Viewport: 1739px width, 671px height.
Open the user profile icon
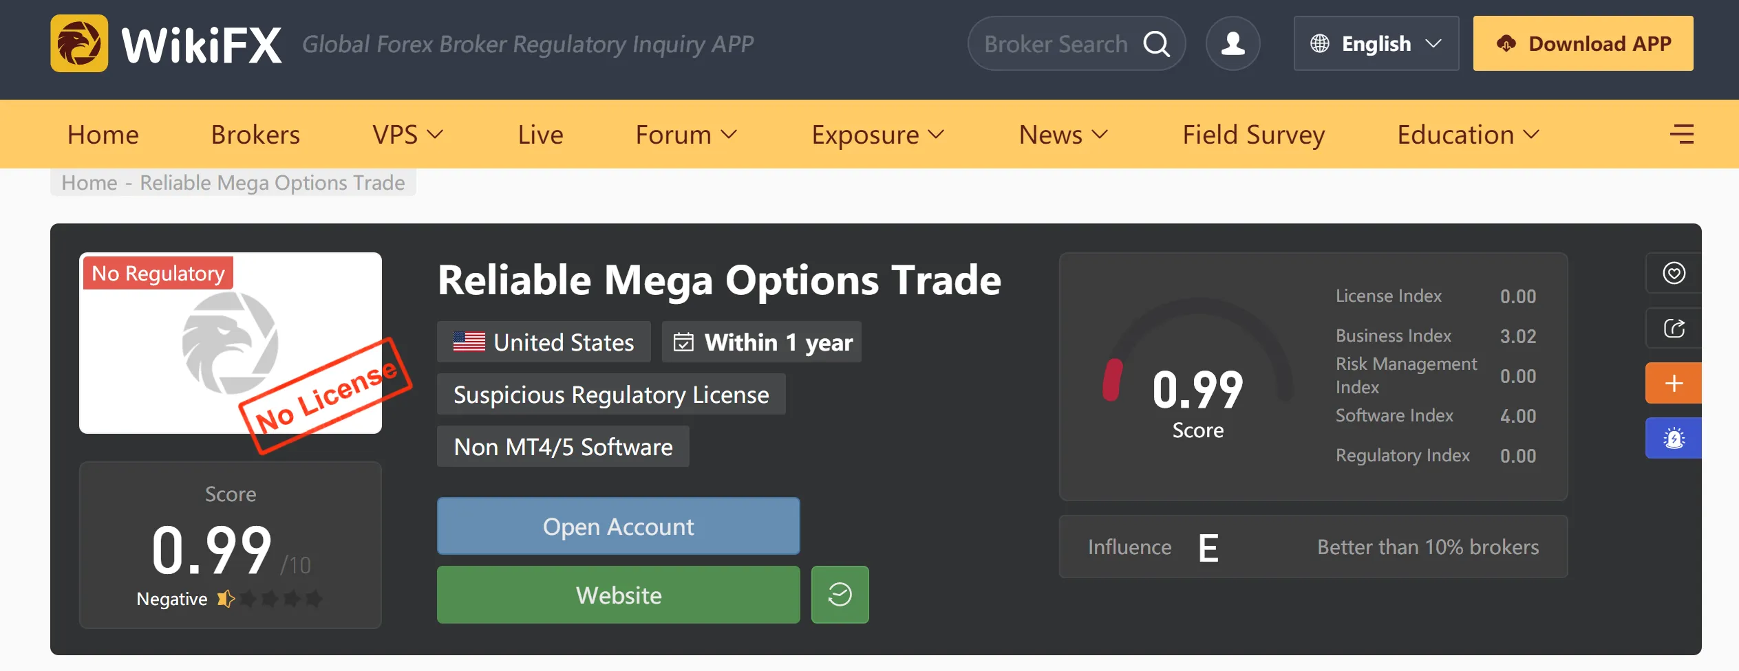1233,43
